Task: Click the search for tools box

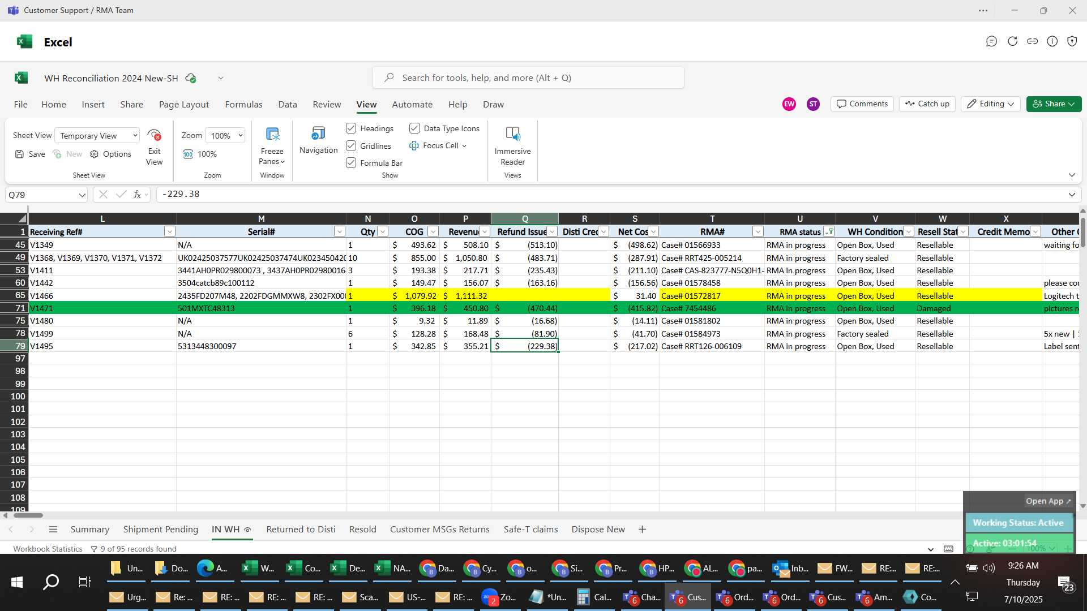Action: click(x=528, y=78)
